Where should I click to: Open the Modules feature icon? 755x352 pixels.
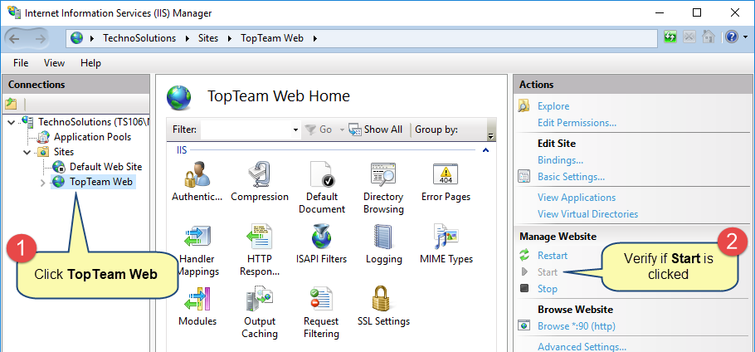tap(197, 299)
